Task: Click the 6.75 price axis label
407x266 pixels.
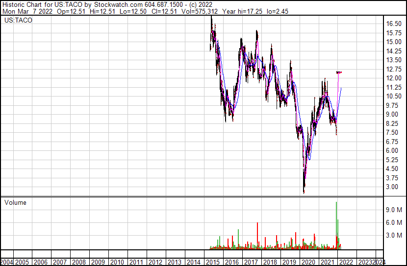Action: coord(392,142)
